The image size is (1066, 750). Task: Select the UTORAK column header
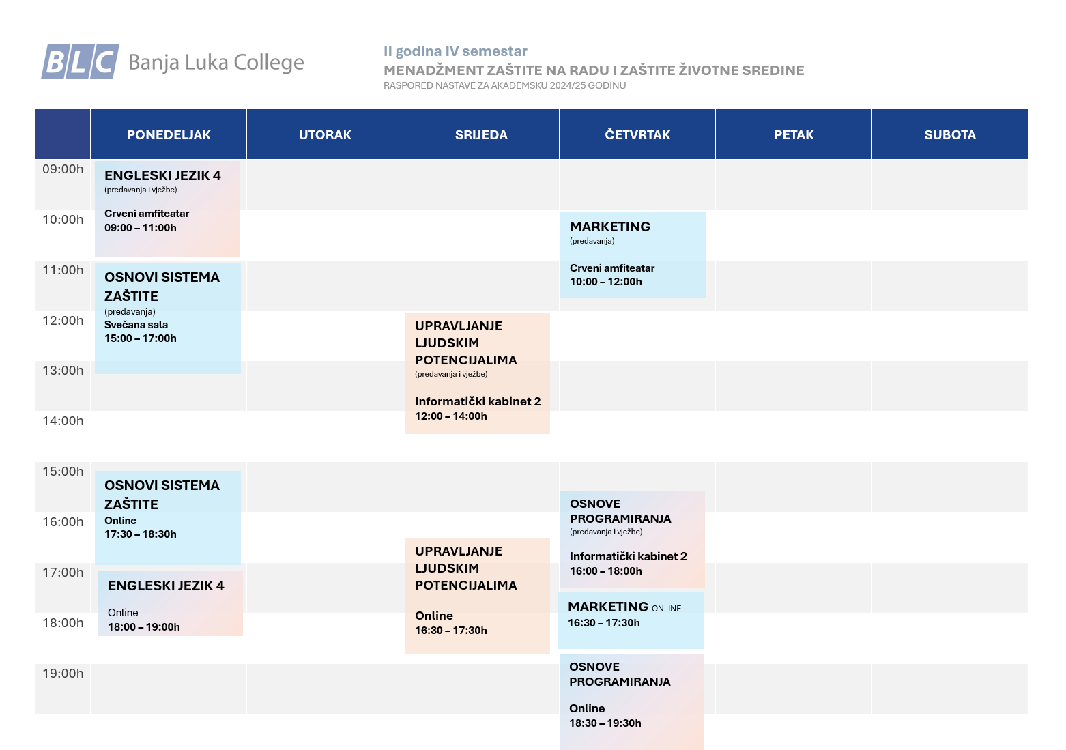point(325,134)
